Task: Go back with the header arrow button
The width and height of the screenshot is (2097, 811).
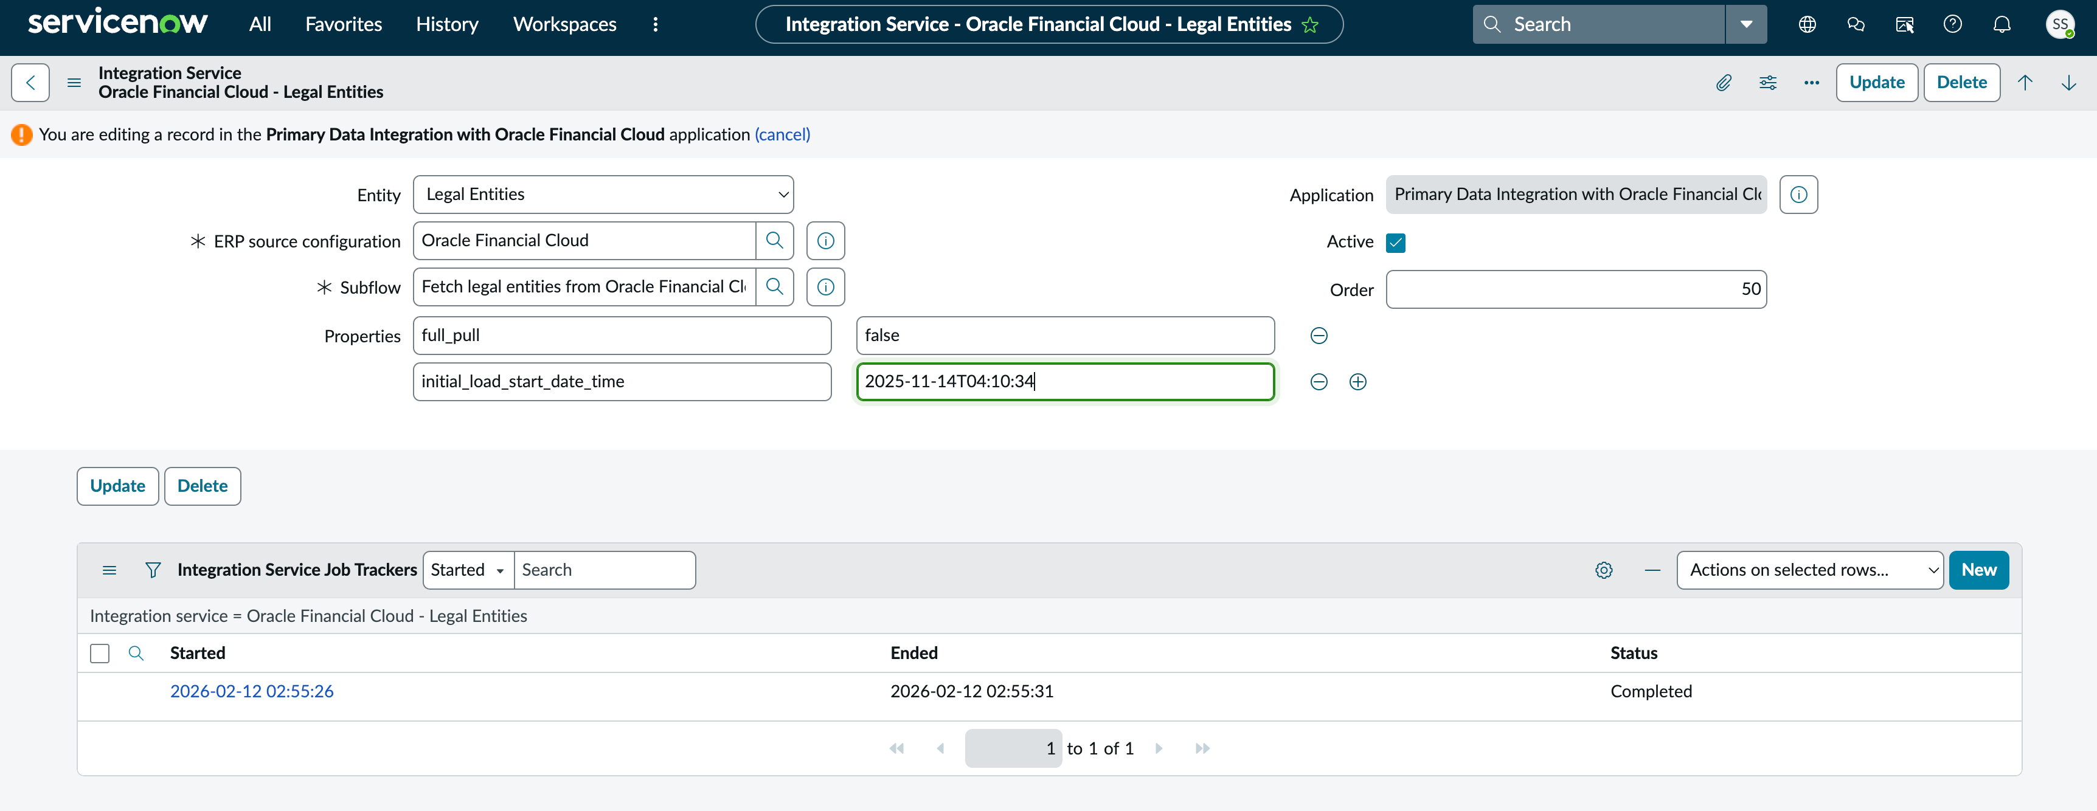Action: point(30,82)
